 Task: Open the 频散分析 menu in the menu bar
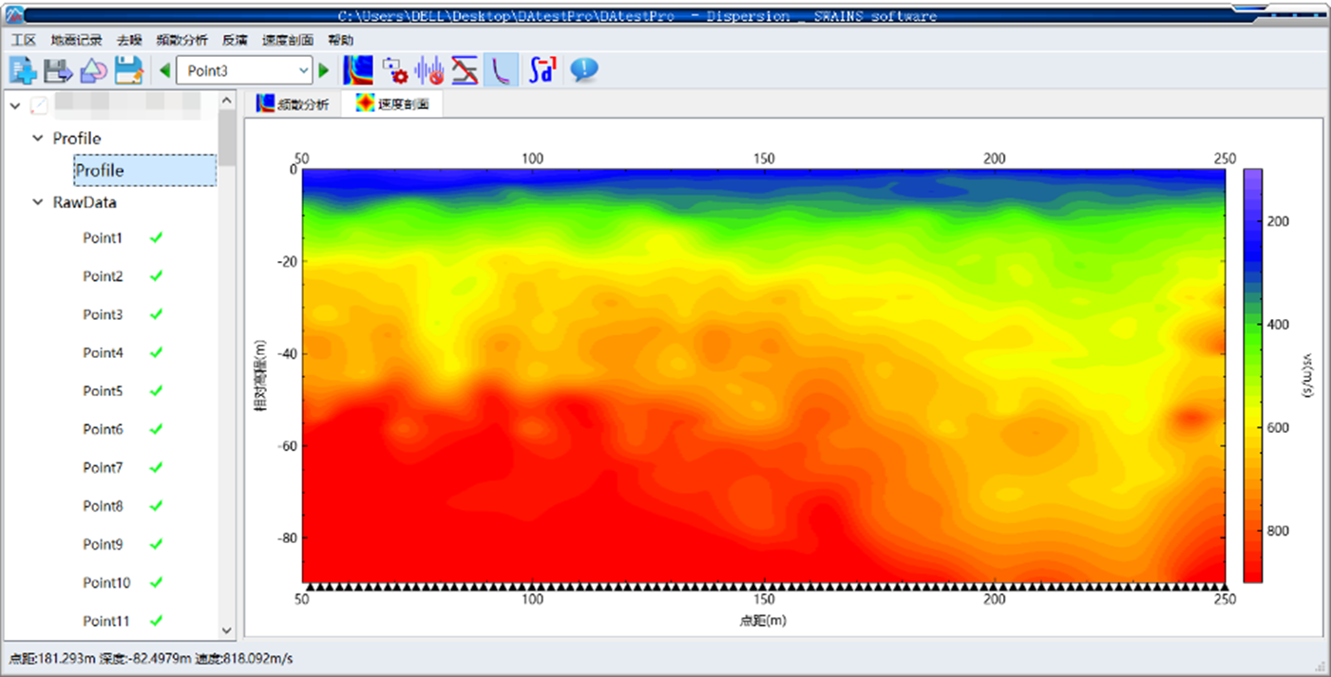[x=181, y=40]
